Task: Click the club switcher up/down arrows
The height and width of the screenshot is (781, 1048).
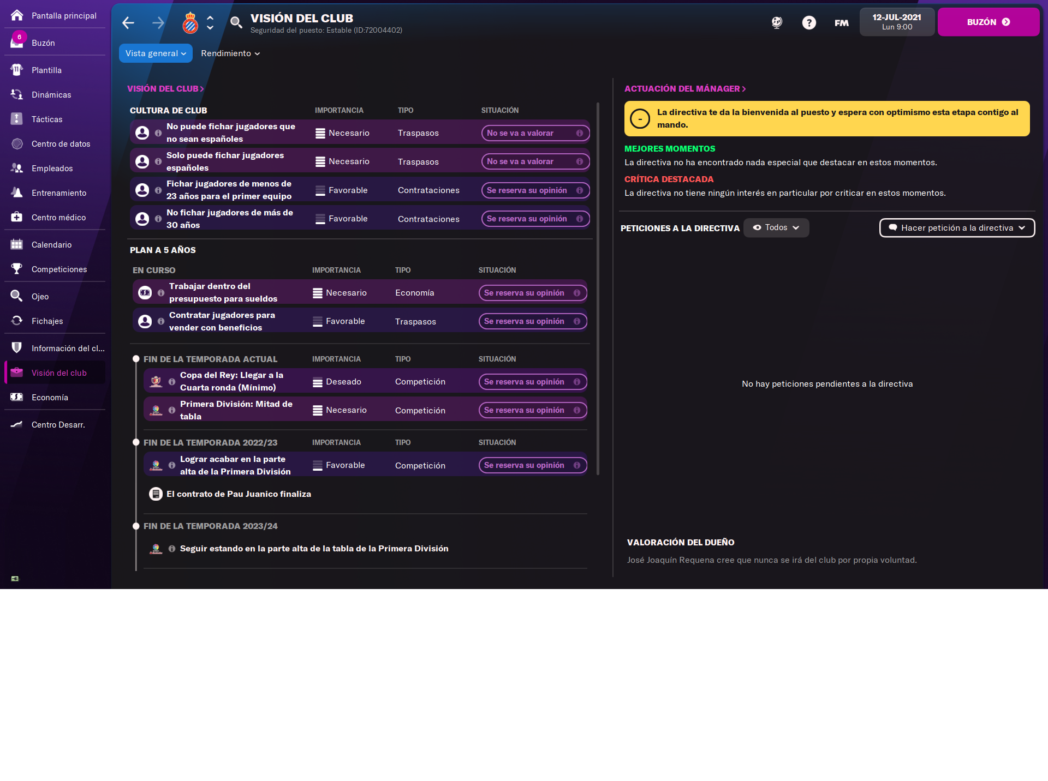Action: (x=210, y=22)
